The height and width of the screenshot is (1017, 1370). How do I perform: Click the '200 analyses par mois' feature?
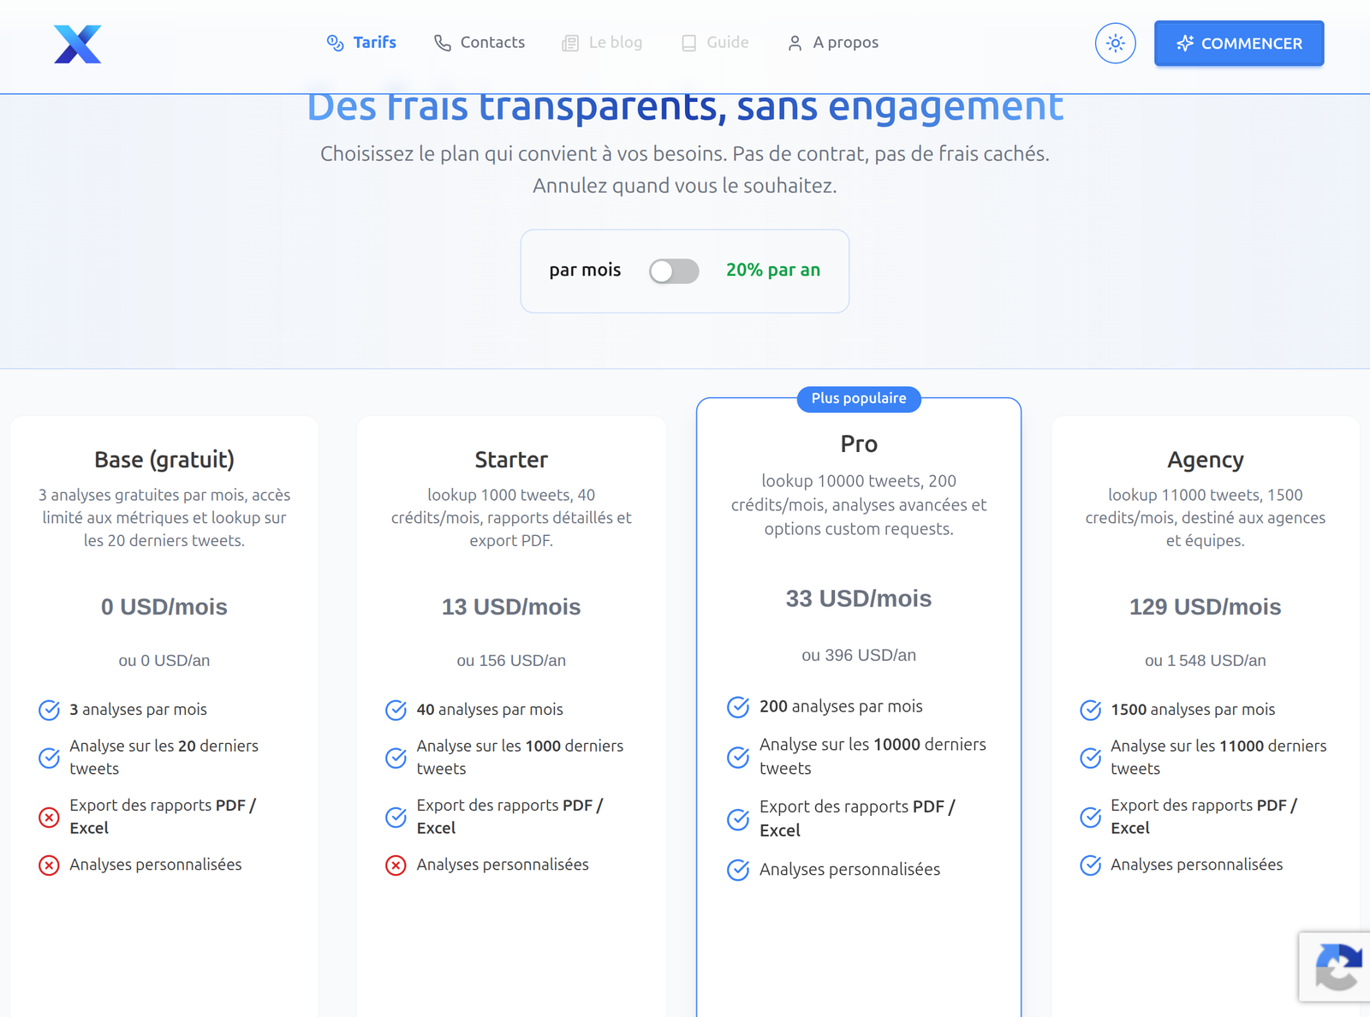(841, 706)
